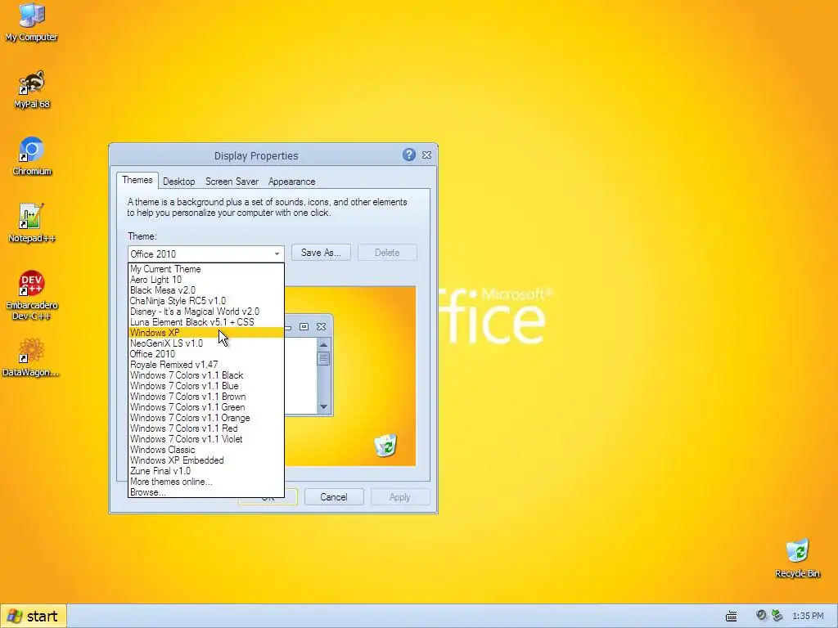Select More themes online... entry
The image size is (838, 628).
(205, 482)
